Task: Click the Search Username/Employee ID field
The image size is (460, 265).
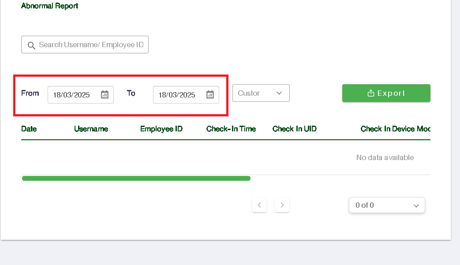Action: pyautogui.click(x=91, y=45)
